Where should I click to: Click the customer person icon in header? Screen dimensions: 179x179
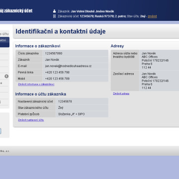click(54, 11)
